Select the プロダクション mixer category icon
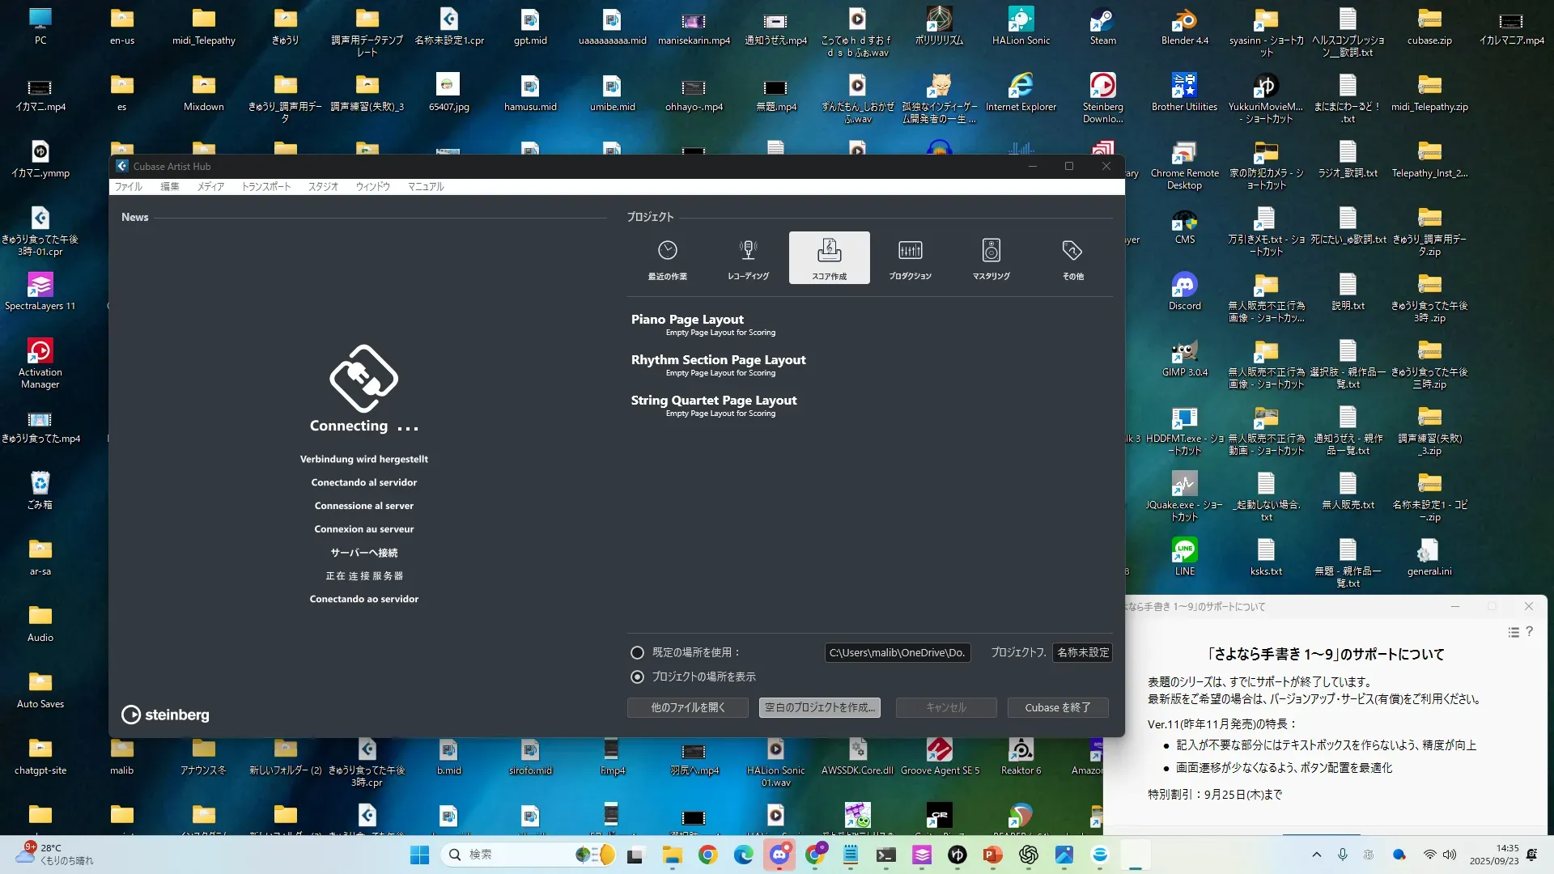The image size is (1554, 874). click(x=910, y=251)
